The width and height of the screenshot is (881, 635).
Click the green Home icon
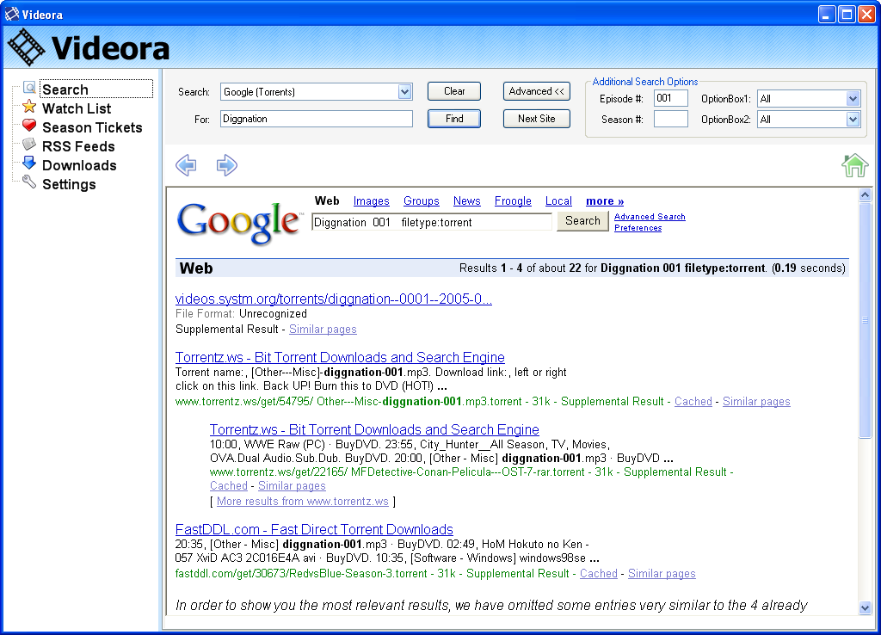pyautogui.click(x=854, y=165)
